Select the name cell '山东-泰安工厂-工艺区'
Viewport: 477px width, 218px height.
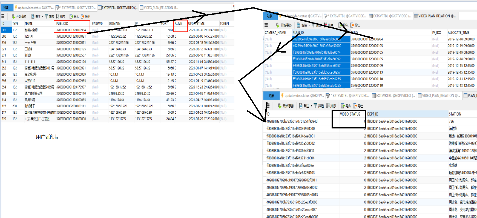point(37,119)
